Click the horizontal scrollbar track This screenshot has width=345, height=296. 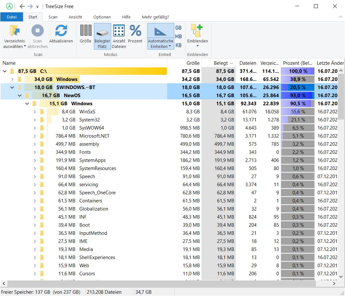tap(162, 283)
